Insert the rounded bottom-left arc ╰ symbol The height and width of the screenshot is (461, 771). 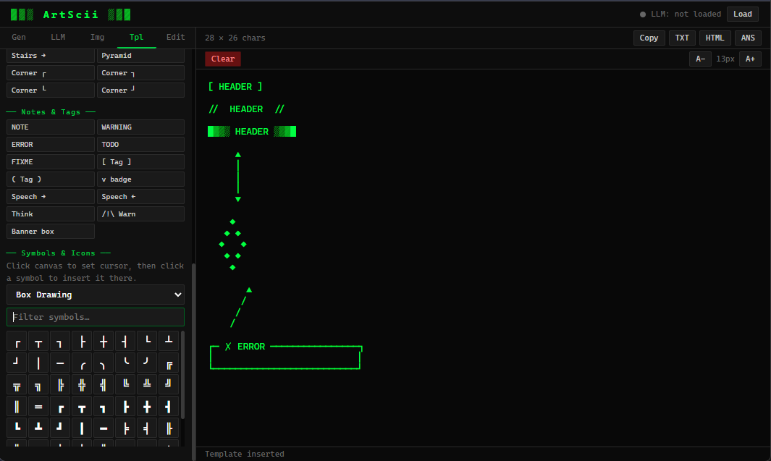coord(125,363)
